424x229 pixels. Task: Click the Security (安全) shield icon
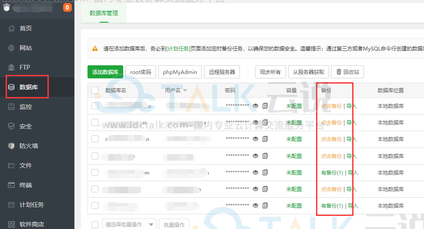click(x=12, y=126)
